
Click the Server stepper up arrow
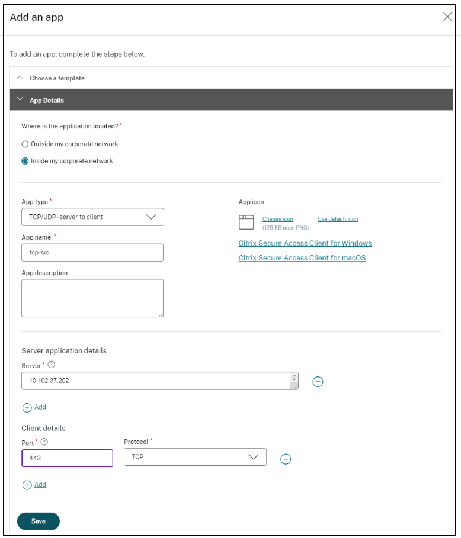(294, 376)
